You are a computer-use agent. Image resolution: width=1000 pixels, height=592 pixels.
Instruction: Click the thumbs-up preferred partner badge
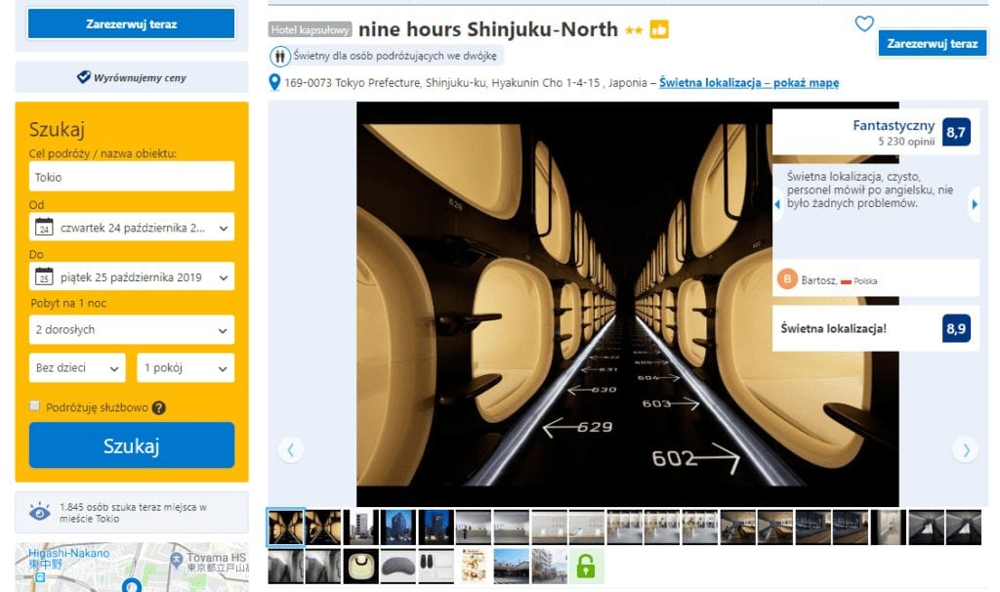[x=659, y=29]
